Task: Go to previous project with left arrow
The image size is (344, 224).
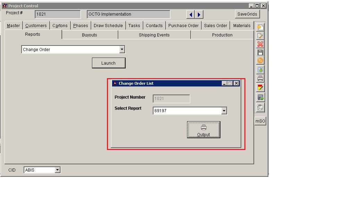Action: coord(191,15)
